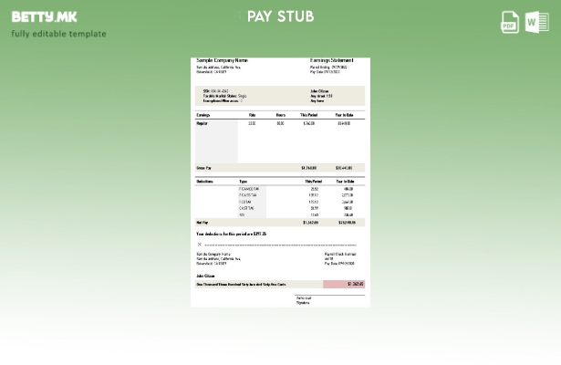Click the Deductions column header

coord(205,182)
